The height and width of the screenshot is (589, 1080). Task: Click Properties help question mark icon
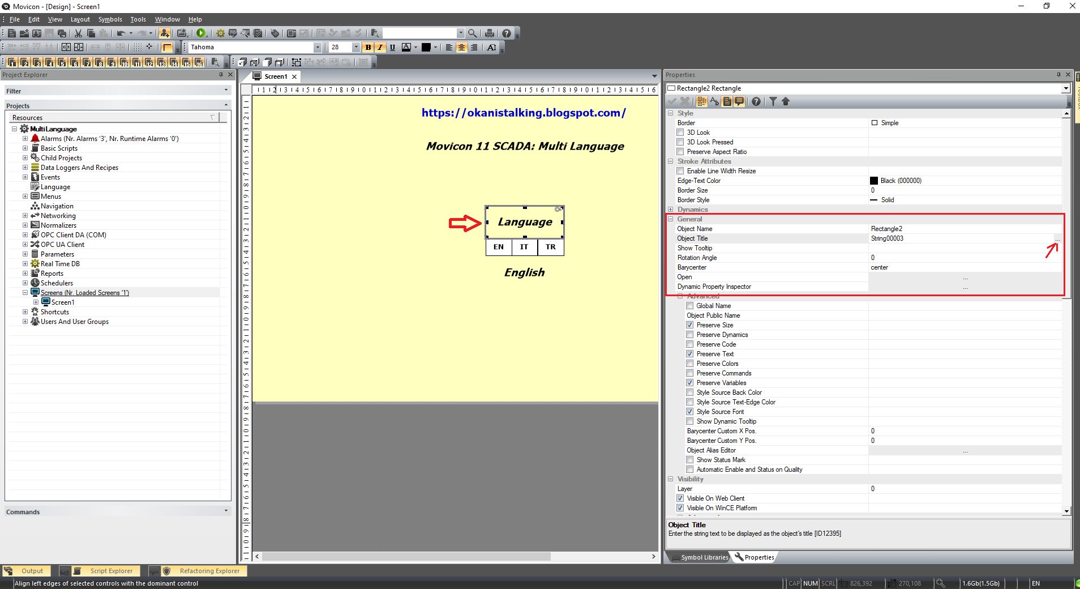point(756,101)
